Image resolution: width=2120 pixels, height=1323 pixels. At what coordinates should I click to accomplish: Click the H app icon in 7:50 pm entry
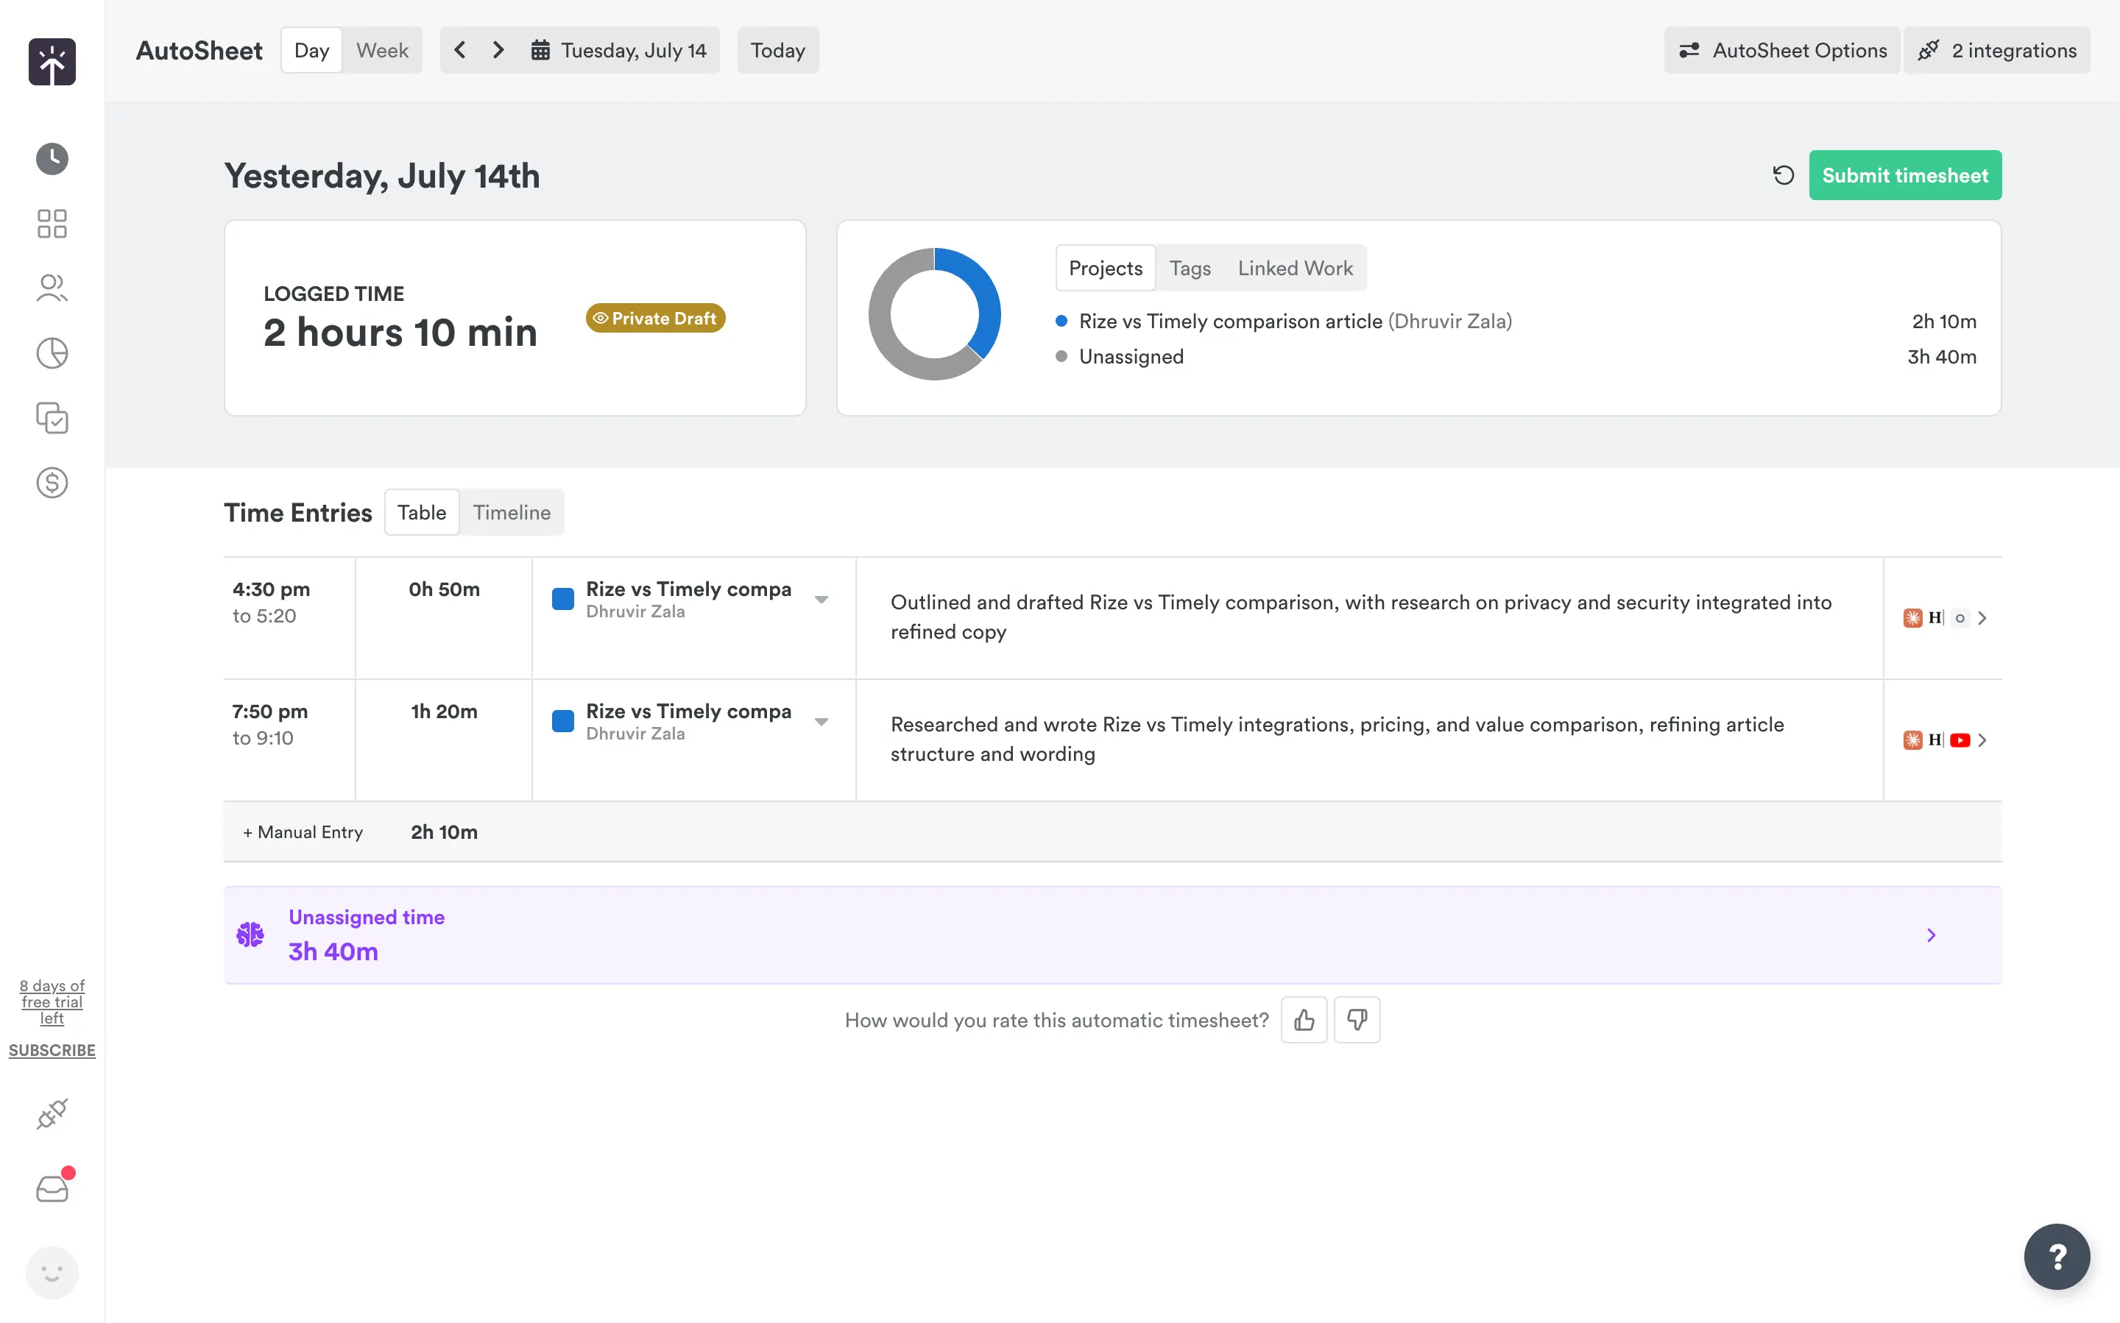click(x=1935, y=740)
